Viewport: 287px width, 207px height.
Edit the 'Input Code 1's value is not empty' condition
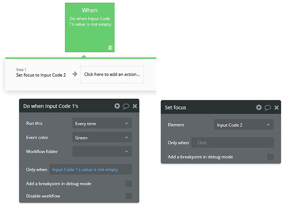pyautogui.click(x=90, y=169)
